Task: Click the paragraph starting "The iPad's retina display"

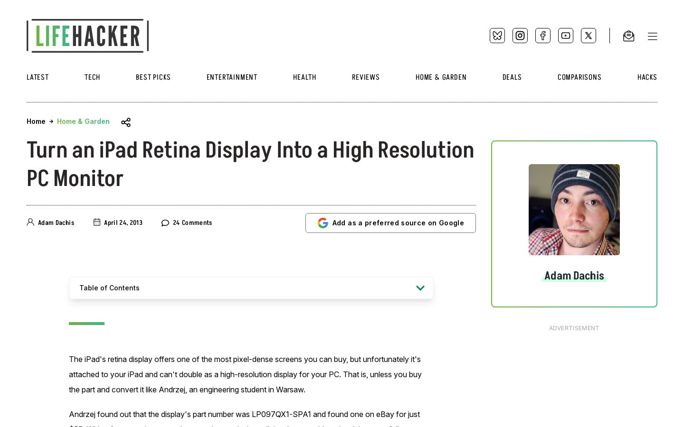Action: coord(245,374)
